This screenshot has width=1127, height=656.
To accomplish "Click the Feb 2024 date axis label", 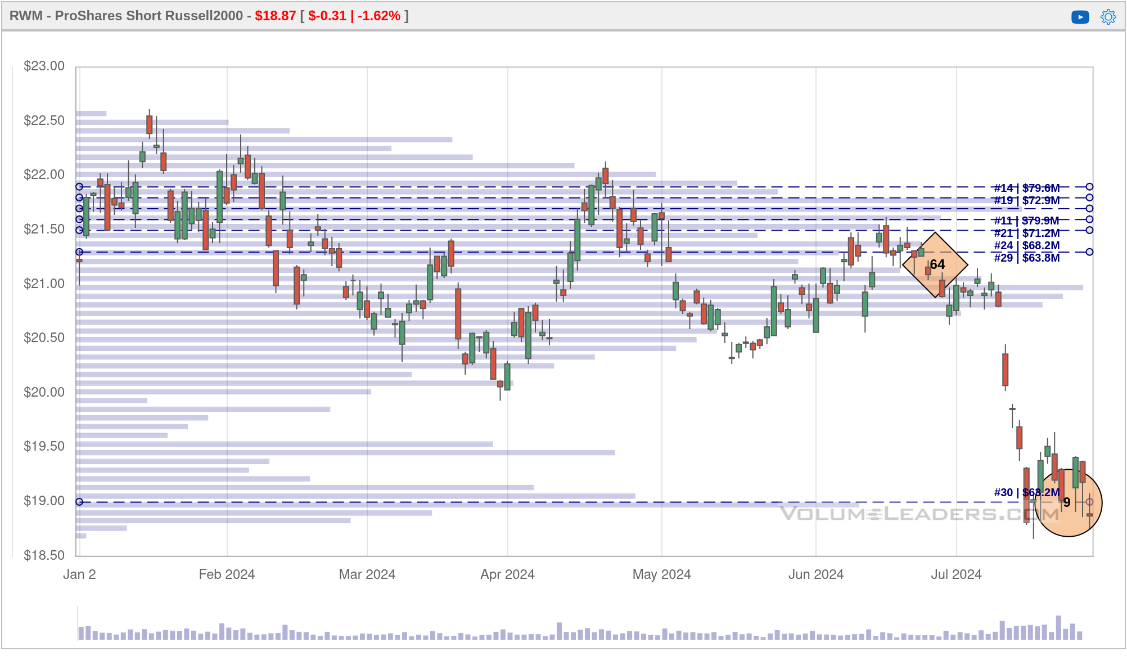I will point(227,574).
